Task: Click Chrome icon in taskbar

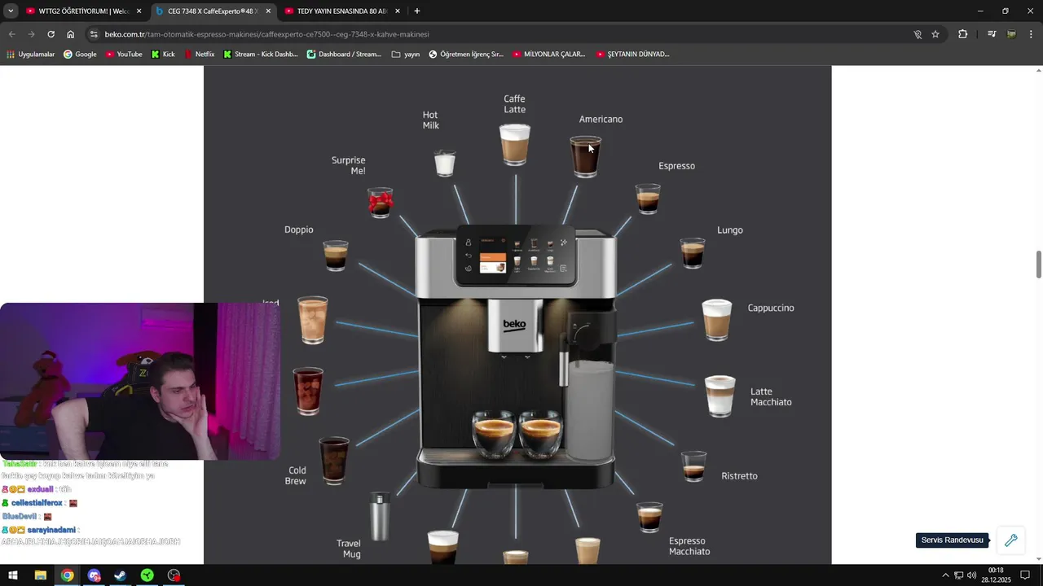Action: click(x=67, y=575)
